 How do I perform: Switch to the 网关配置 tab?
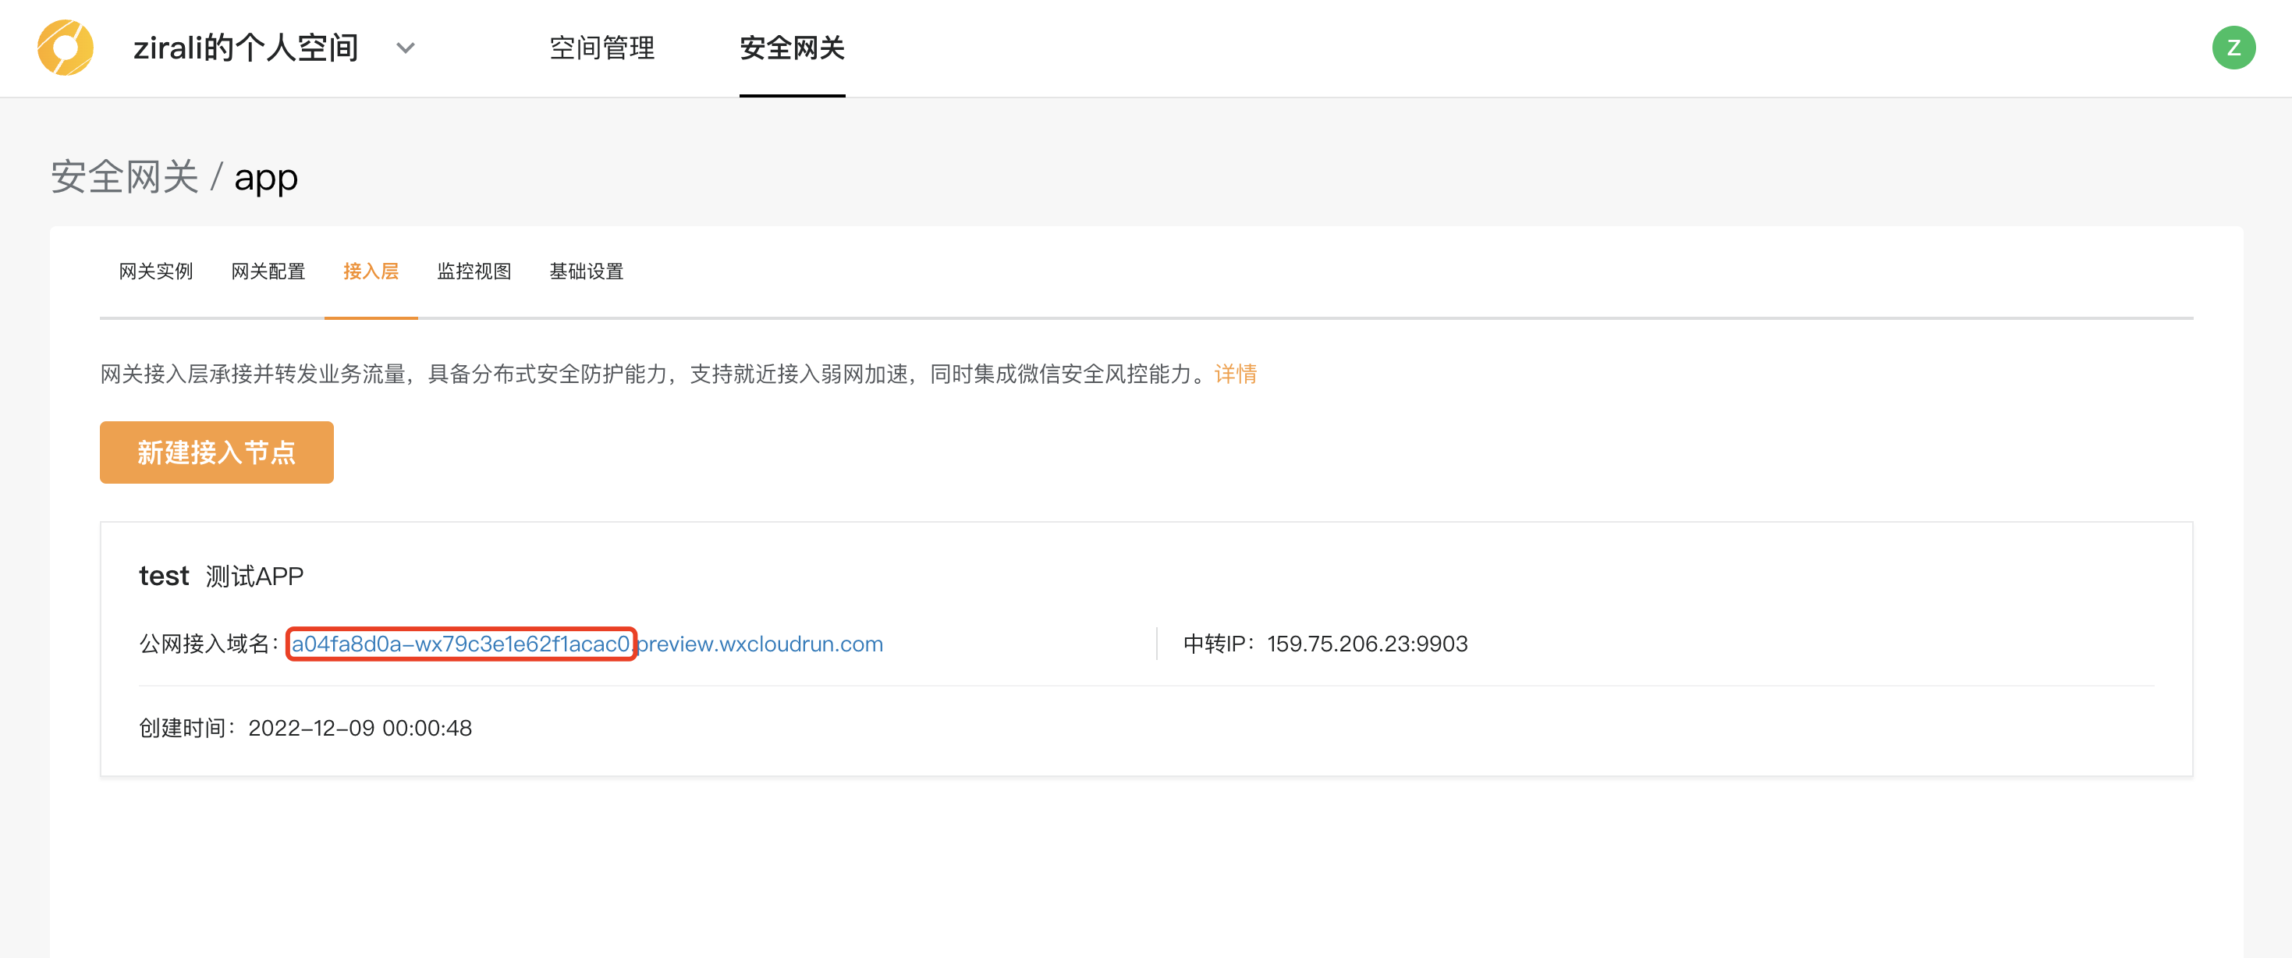pos(268,271)
